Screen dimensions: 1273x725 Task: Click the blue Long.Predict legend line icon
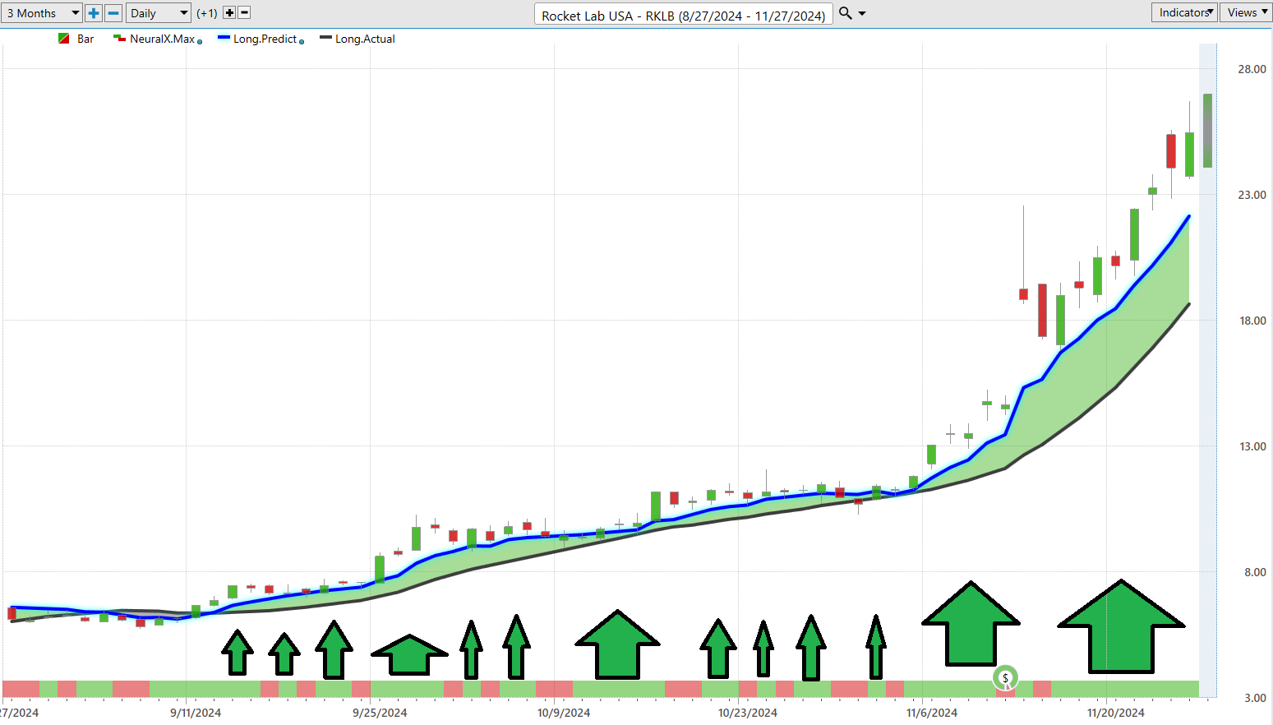click(224, 38)
